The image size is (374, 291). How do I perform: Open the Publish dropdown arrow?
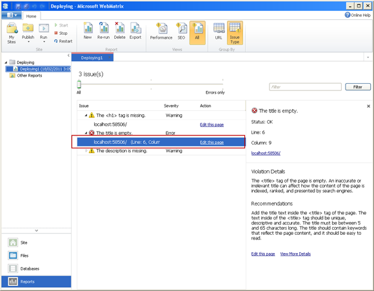[28, 42]
